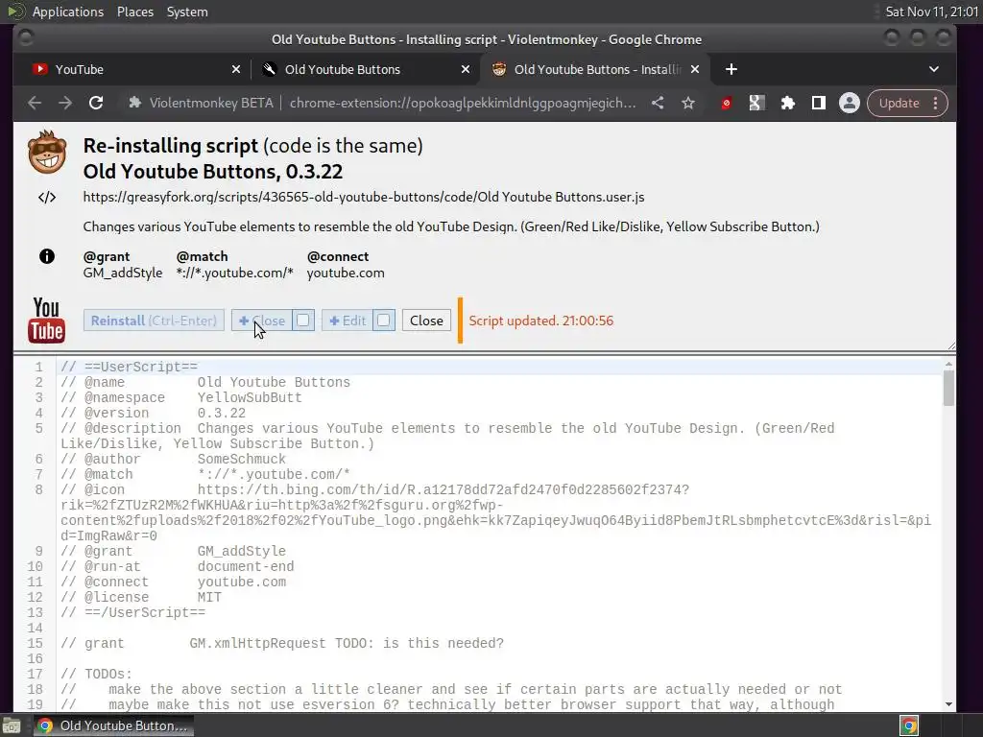The height and width of the screenshot is (737, 983).
Task: Click the script title 'Old Youtube Buttons, 0.3.22'
Action: coord(212,171)
